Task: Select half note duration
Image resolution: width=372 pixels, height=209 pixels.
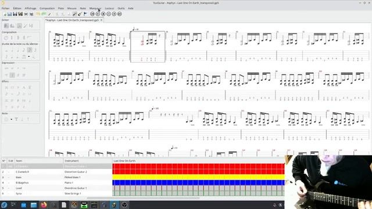Action: (x=12, y=50)
